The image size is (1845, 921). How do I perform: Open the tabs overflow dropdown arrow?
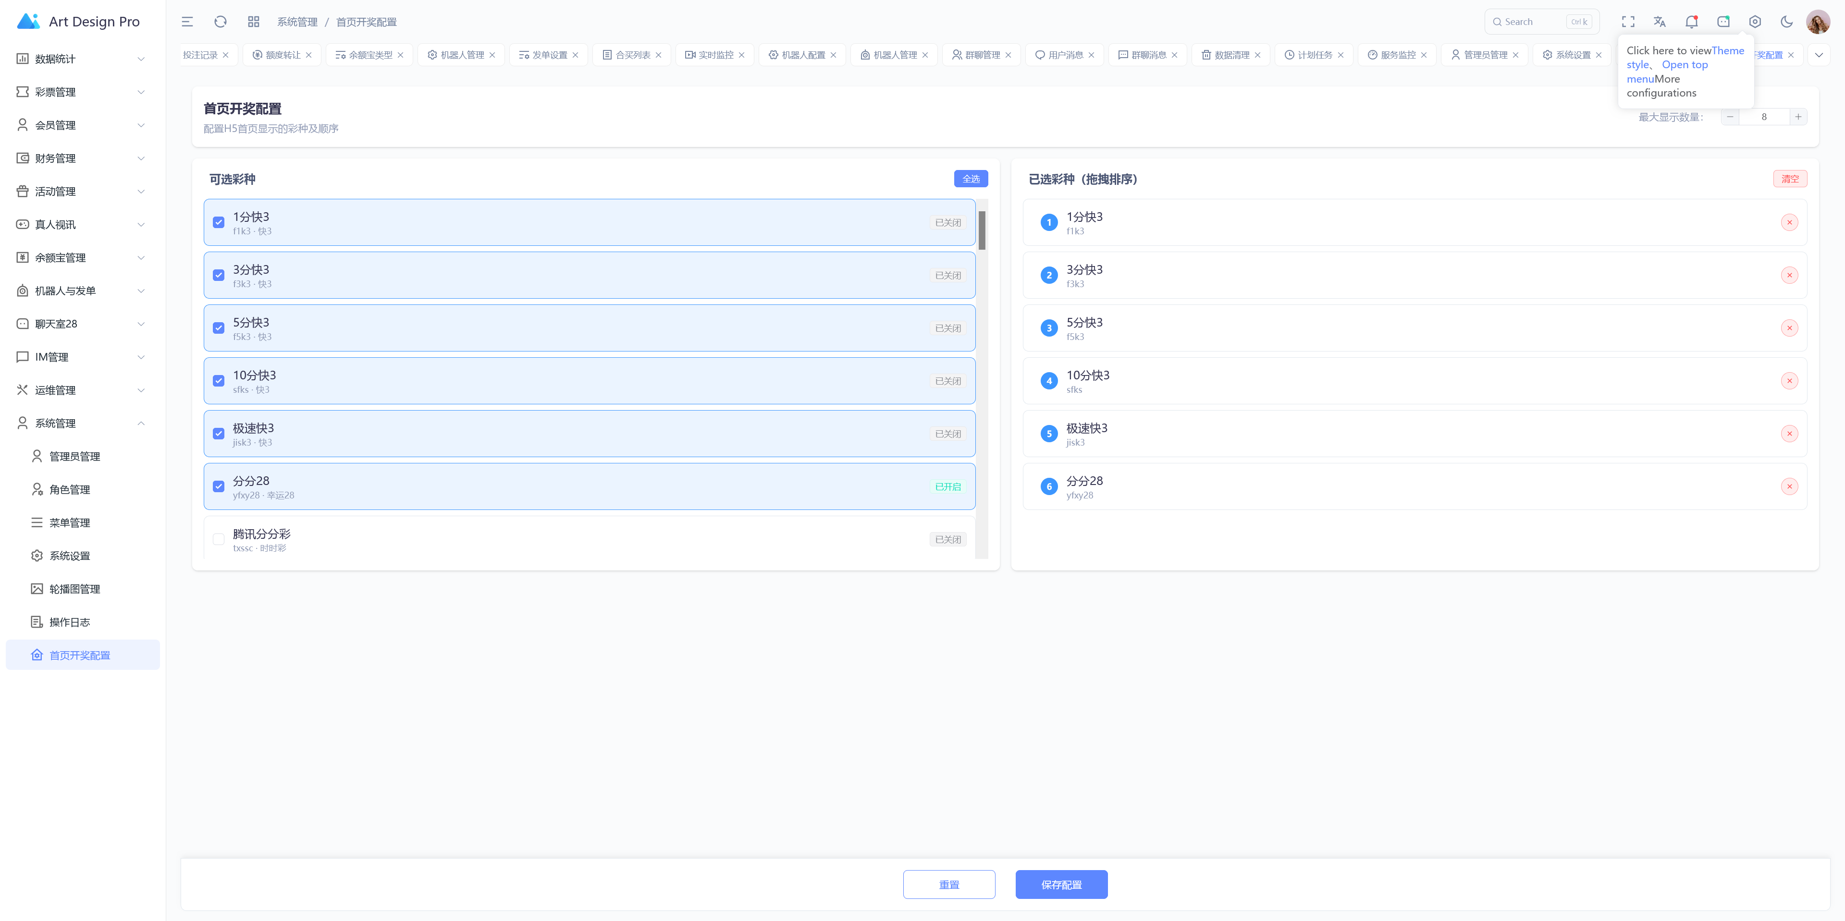tap(1819, 54)
